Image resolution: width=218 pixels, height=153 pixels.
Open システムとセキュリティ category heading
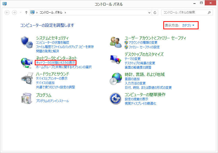pyautogui.click(x=52, y=38)
